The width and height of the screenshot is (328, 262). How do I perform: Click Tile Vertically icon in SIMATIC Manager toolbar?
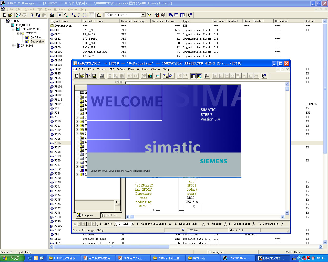coord(182,15)
